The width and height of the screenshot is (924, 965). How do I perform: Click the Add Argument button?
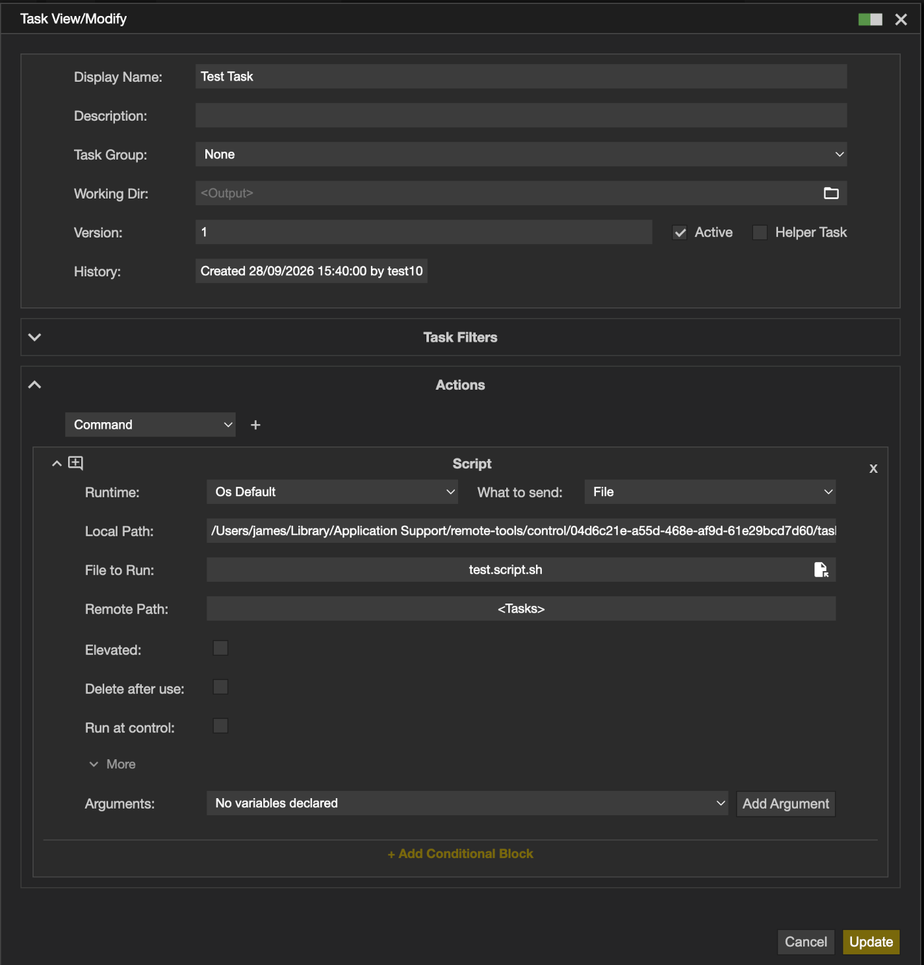[x=785, y=804]
